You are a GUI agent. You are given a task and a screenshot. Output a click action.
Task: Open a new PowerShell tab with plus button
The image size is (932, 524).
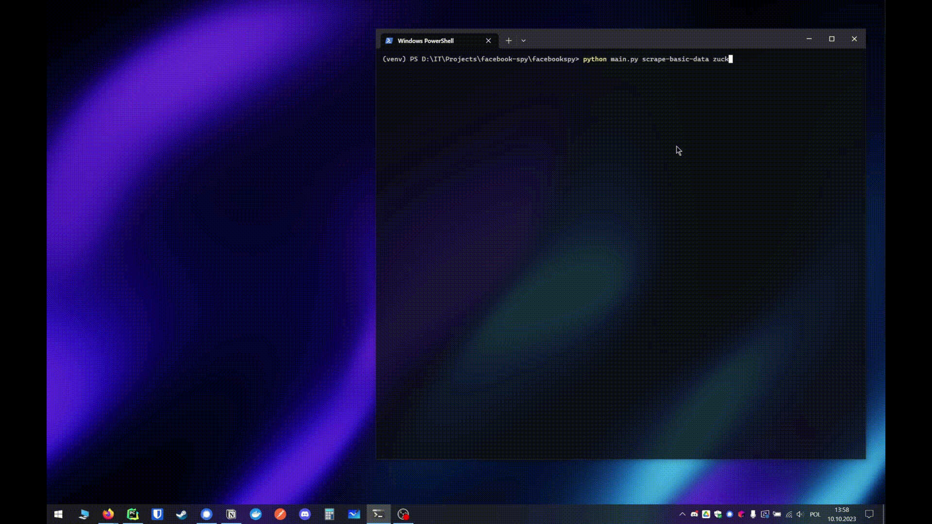tap(509, 41)
